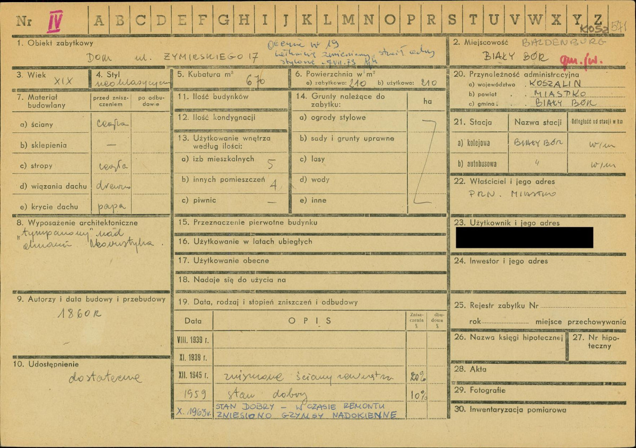Select the krycie dachu papa entry
The image size is (636, 448).
click(x=111, y=207)
